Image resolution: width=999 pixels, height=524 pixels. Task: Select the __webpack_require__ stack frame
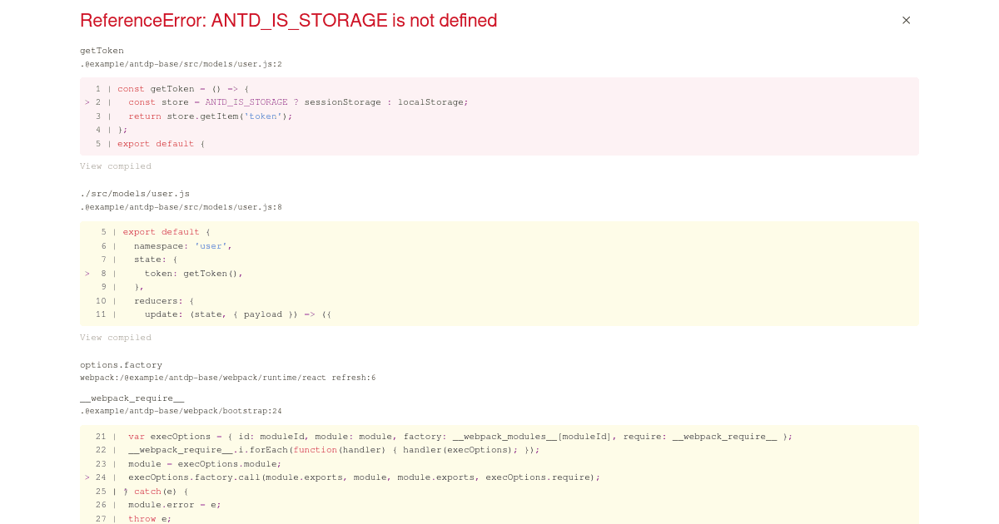pos(132,398)
